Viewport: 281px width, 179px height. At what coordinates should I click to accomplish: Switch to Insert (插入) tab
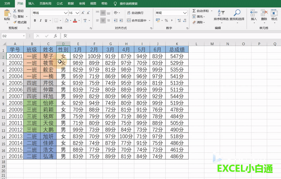click(x=31, y=4)
